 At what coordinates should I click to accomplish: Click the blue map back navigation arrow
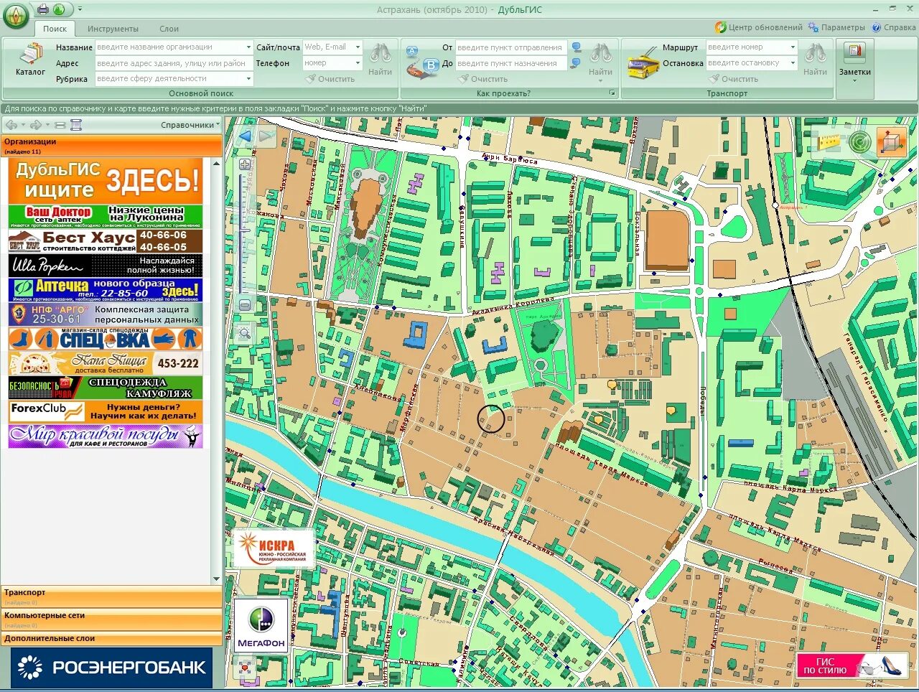(245, 136)
